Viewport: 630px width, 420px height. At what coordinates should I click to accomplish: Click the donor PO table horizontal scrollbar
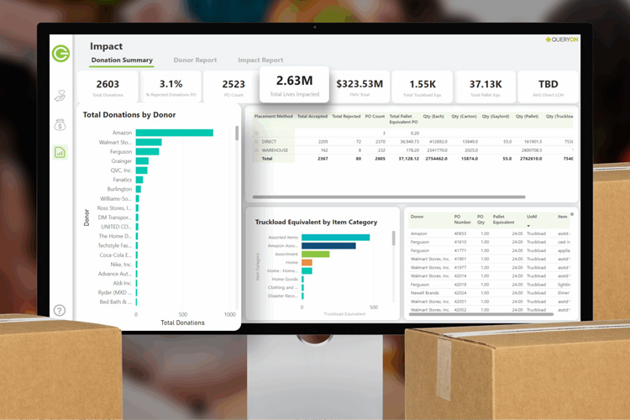481,314
